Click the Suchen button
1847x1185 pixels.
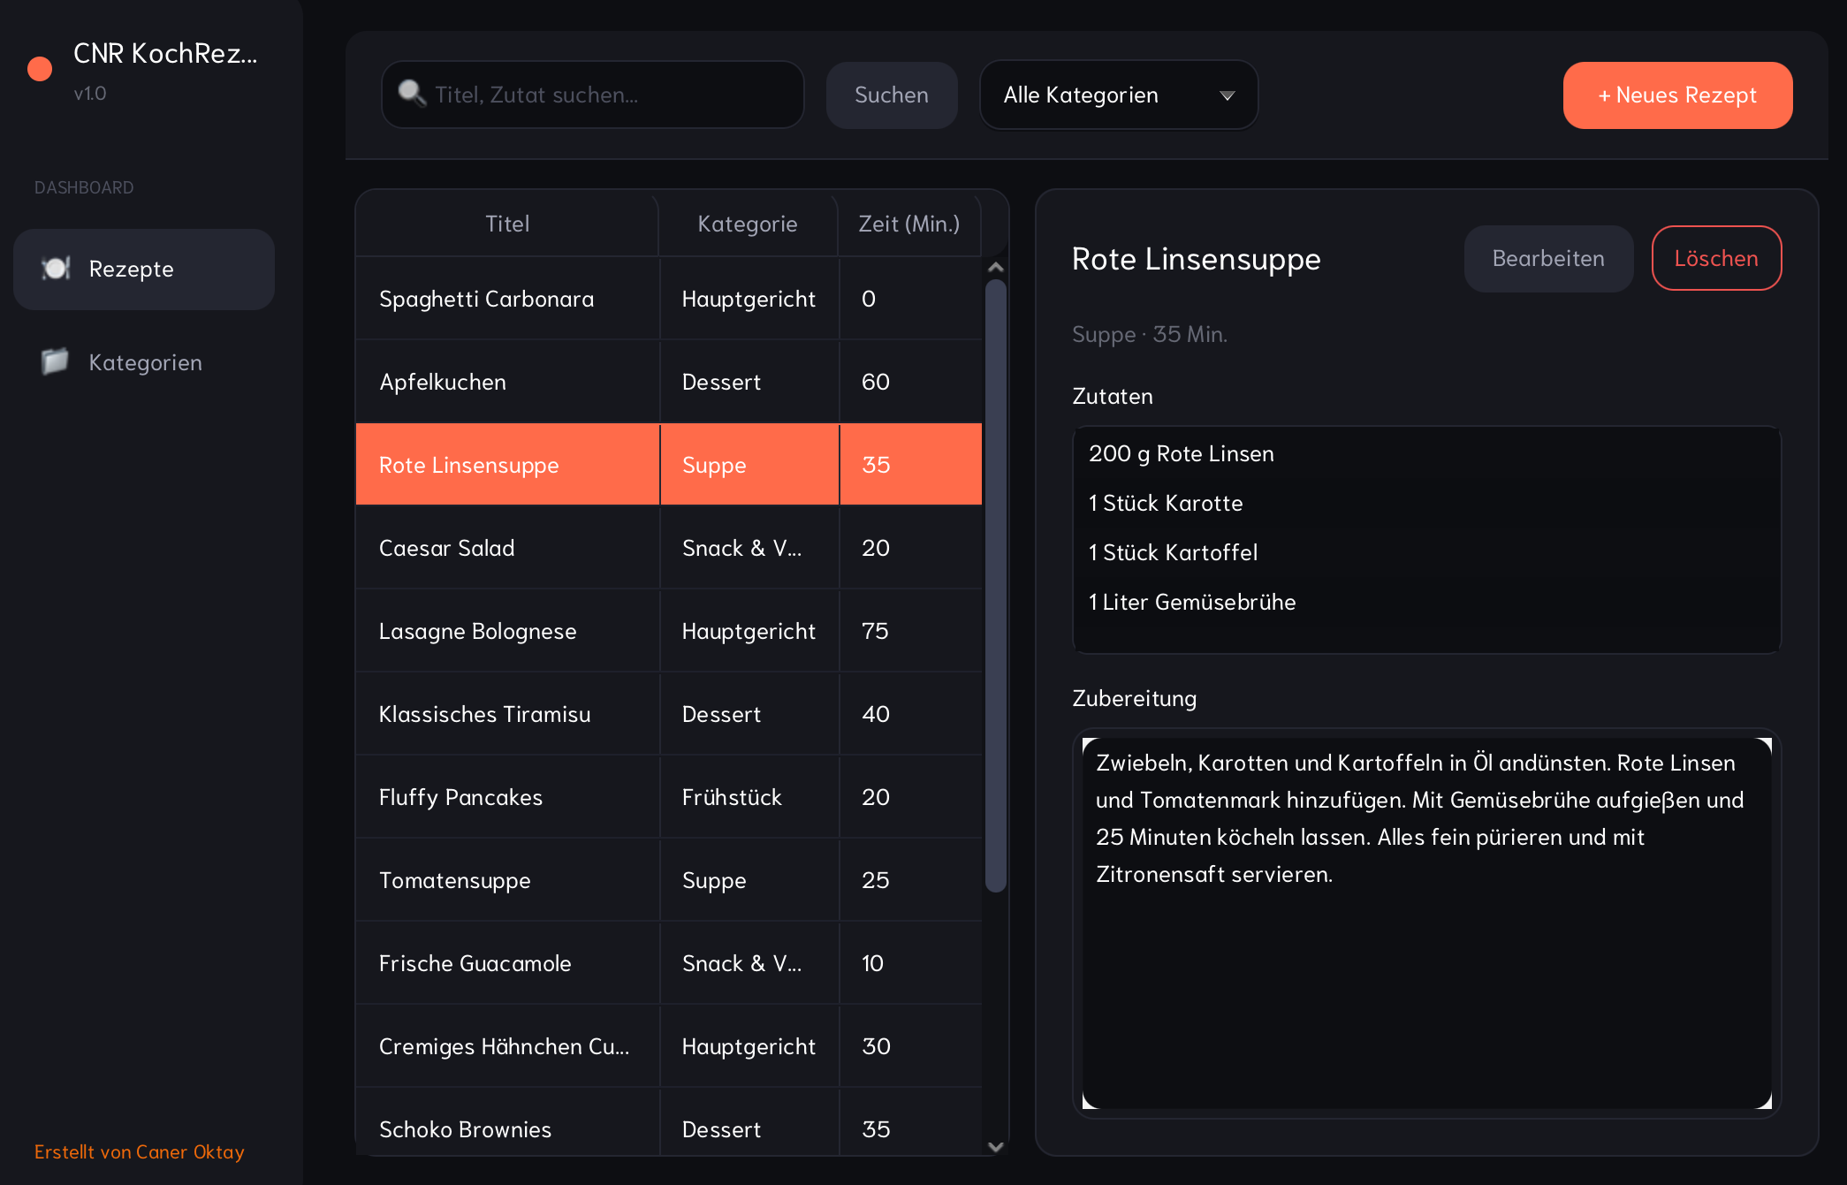click(x=892, y=95)
